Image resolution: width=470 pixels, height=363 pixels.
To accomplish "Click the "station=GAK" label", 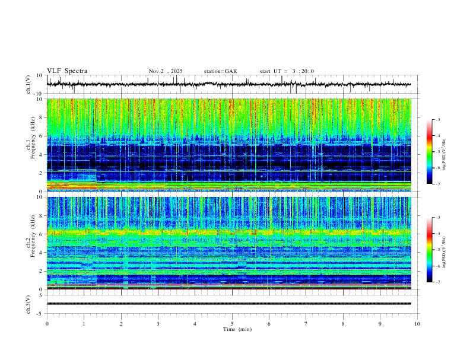I will (220, 71).
